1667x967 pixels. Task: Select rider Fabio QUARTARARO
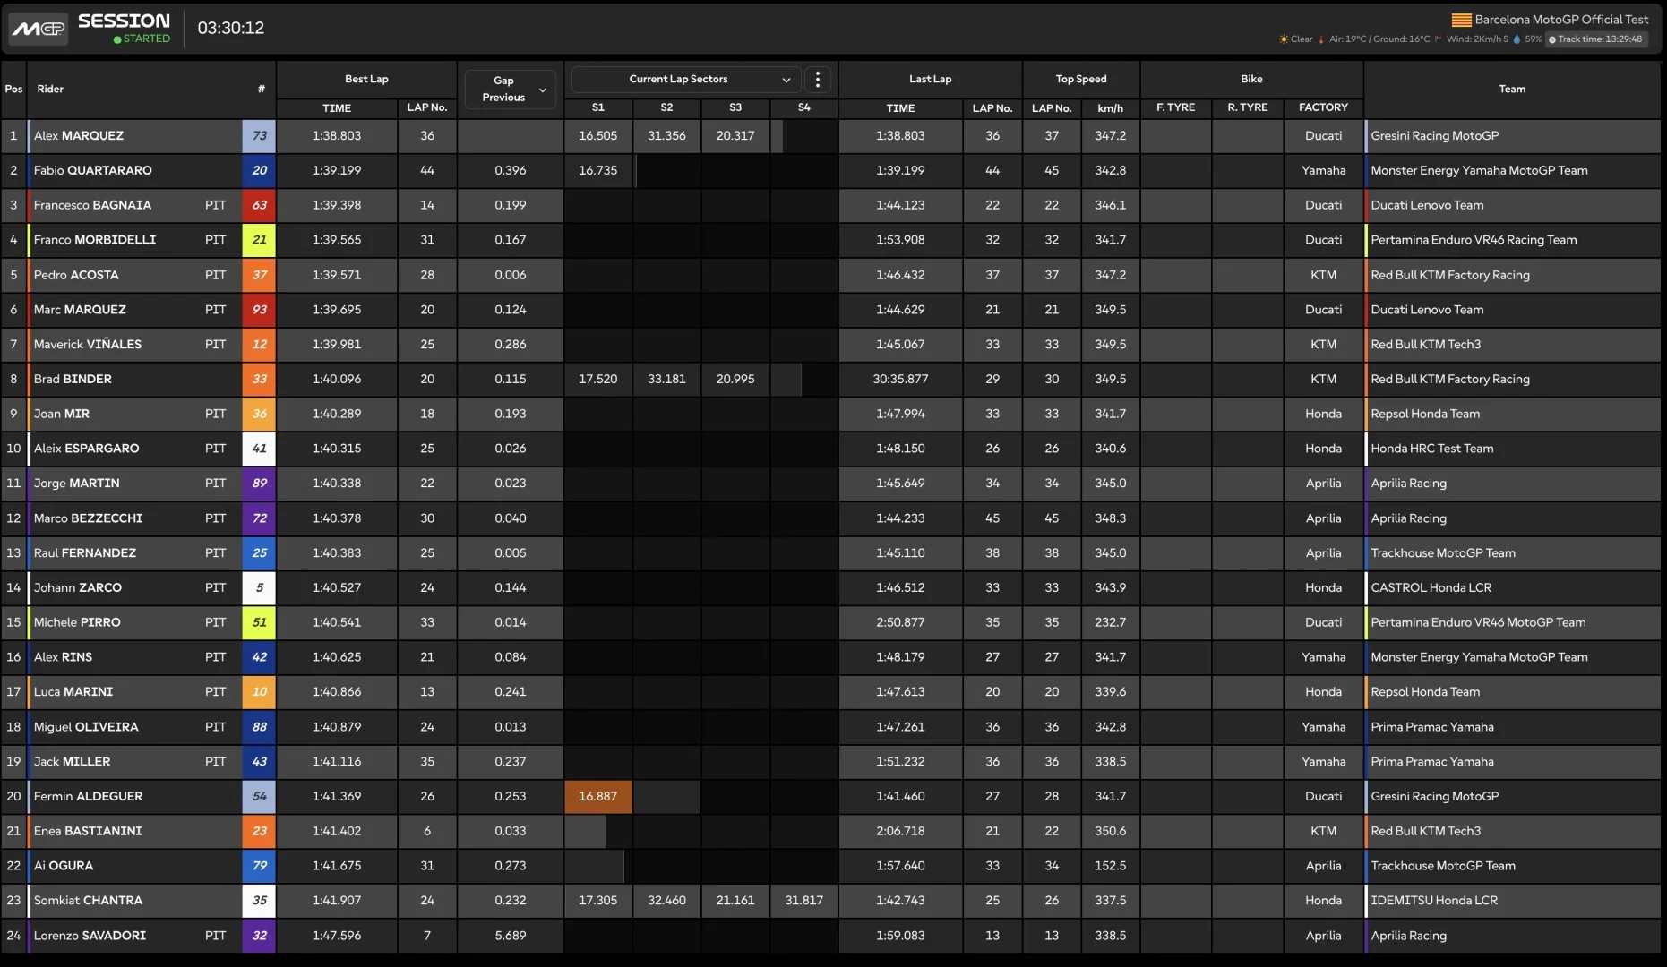pos(93,170)
